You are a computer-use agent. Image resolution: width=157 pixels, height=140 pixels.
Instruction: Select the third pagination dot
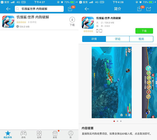coord(121,121)
